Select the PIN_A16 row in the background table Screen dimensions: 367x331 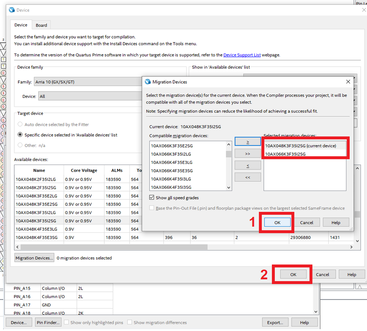coord(59,297)
